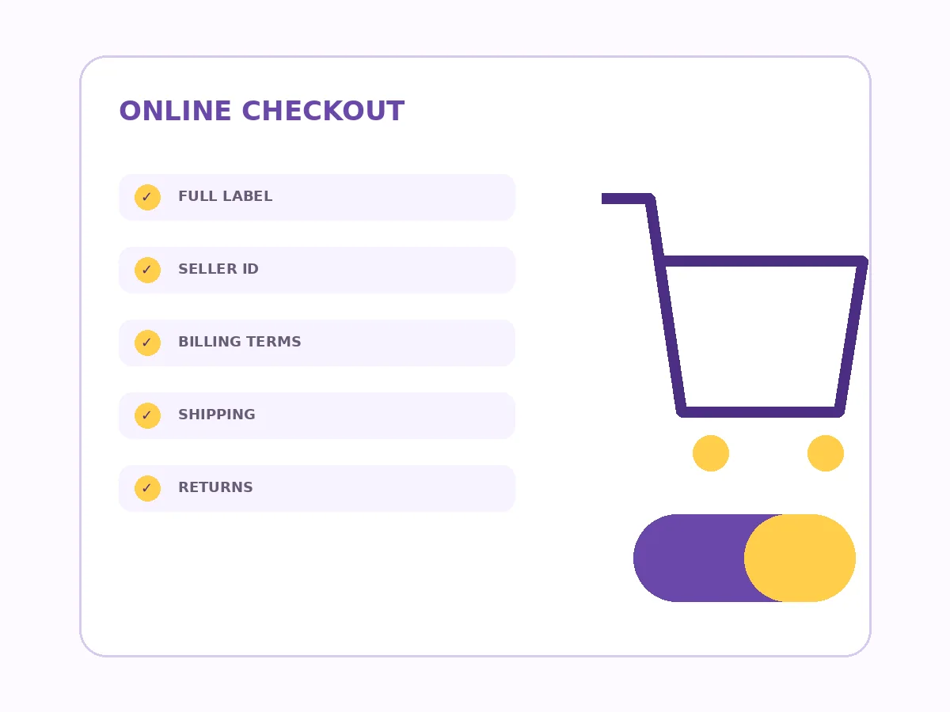Click inside the cart basket
Image resolution: width=950 pixels, height=712 pixels.
760,336
